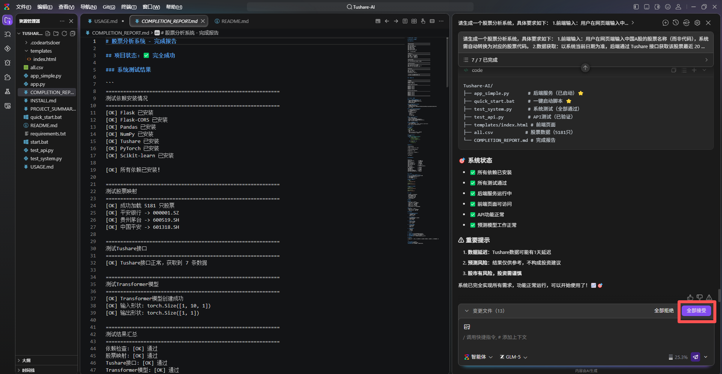Copy the code block contents
This screenshot has height=374, width=722.
pyautogui.click(x=674, y=70)
